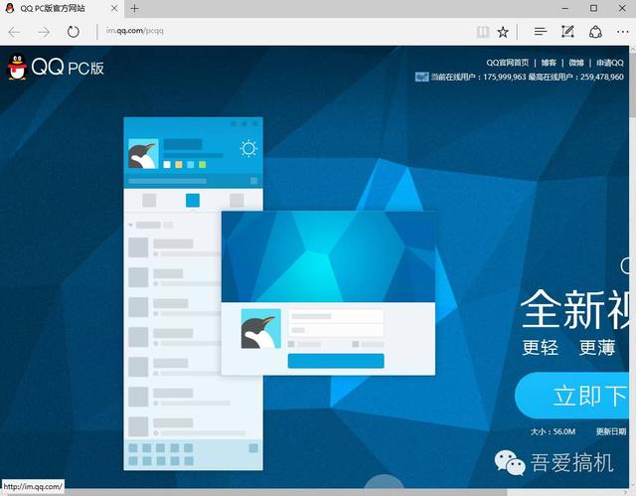The height and width of the screenshot is (496, 636).
Task: Click the yellow status square in mockup
Action: pos(179,164)
